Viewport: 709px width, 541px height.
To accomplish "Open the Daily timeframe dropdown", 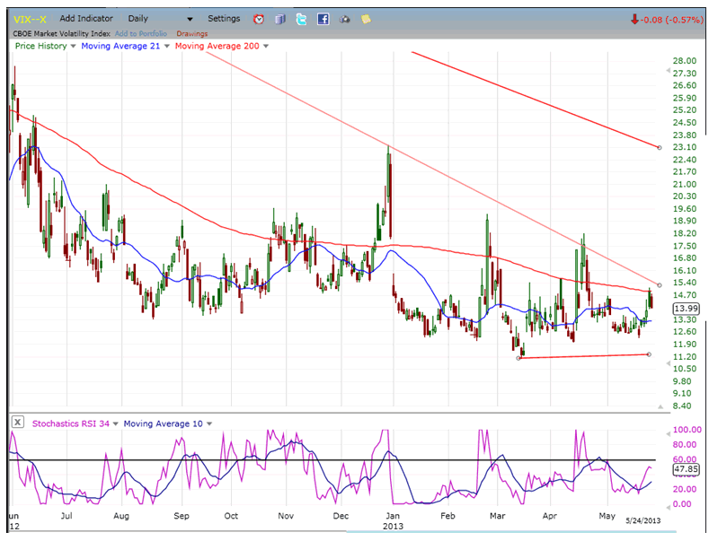I will coord(159,18).
